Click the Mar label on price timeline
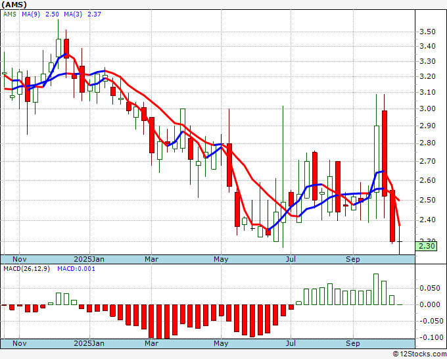This screenshot has height=359, width=447. [x=151, y=259]
